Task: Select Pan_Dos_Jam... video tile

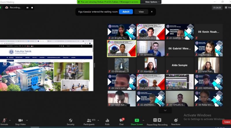Action: pos(150,82)
